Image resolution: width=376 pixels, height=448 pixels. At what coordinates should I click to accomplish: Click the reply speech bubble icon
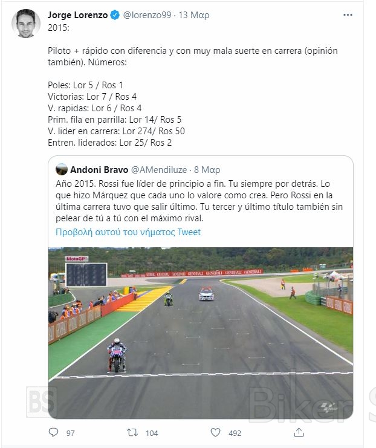click(53, 433)
